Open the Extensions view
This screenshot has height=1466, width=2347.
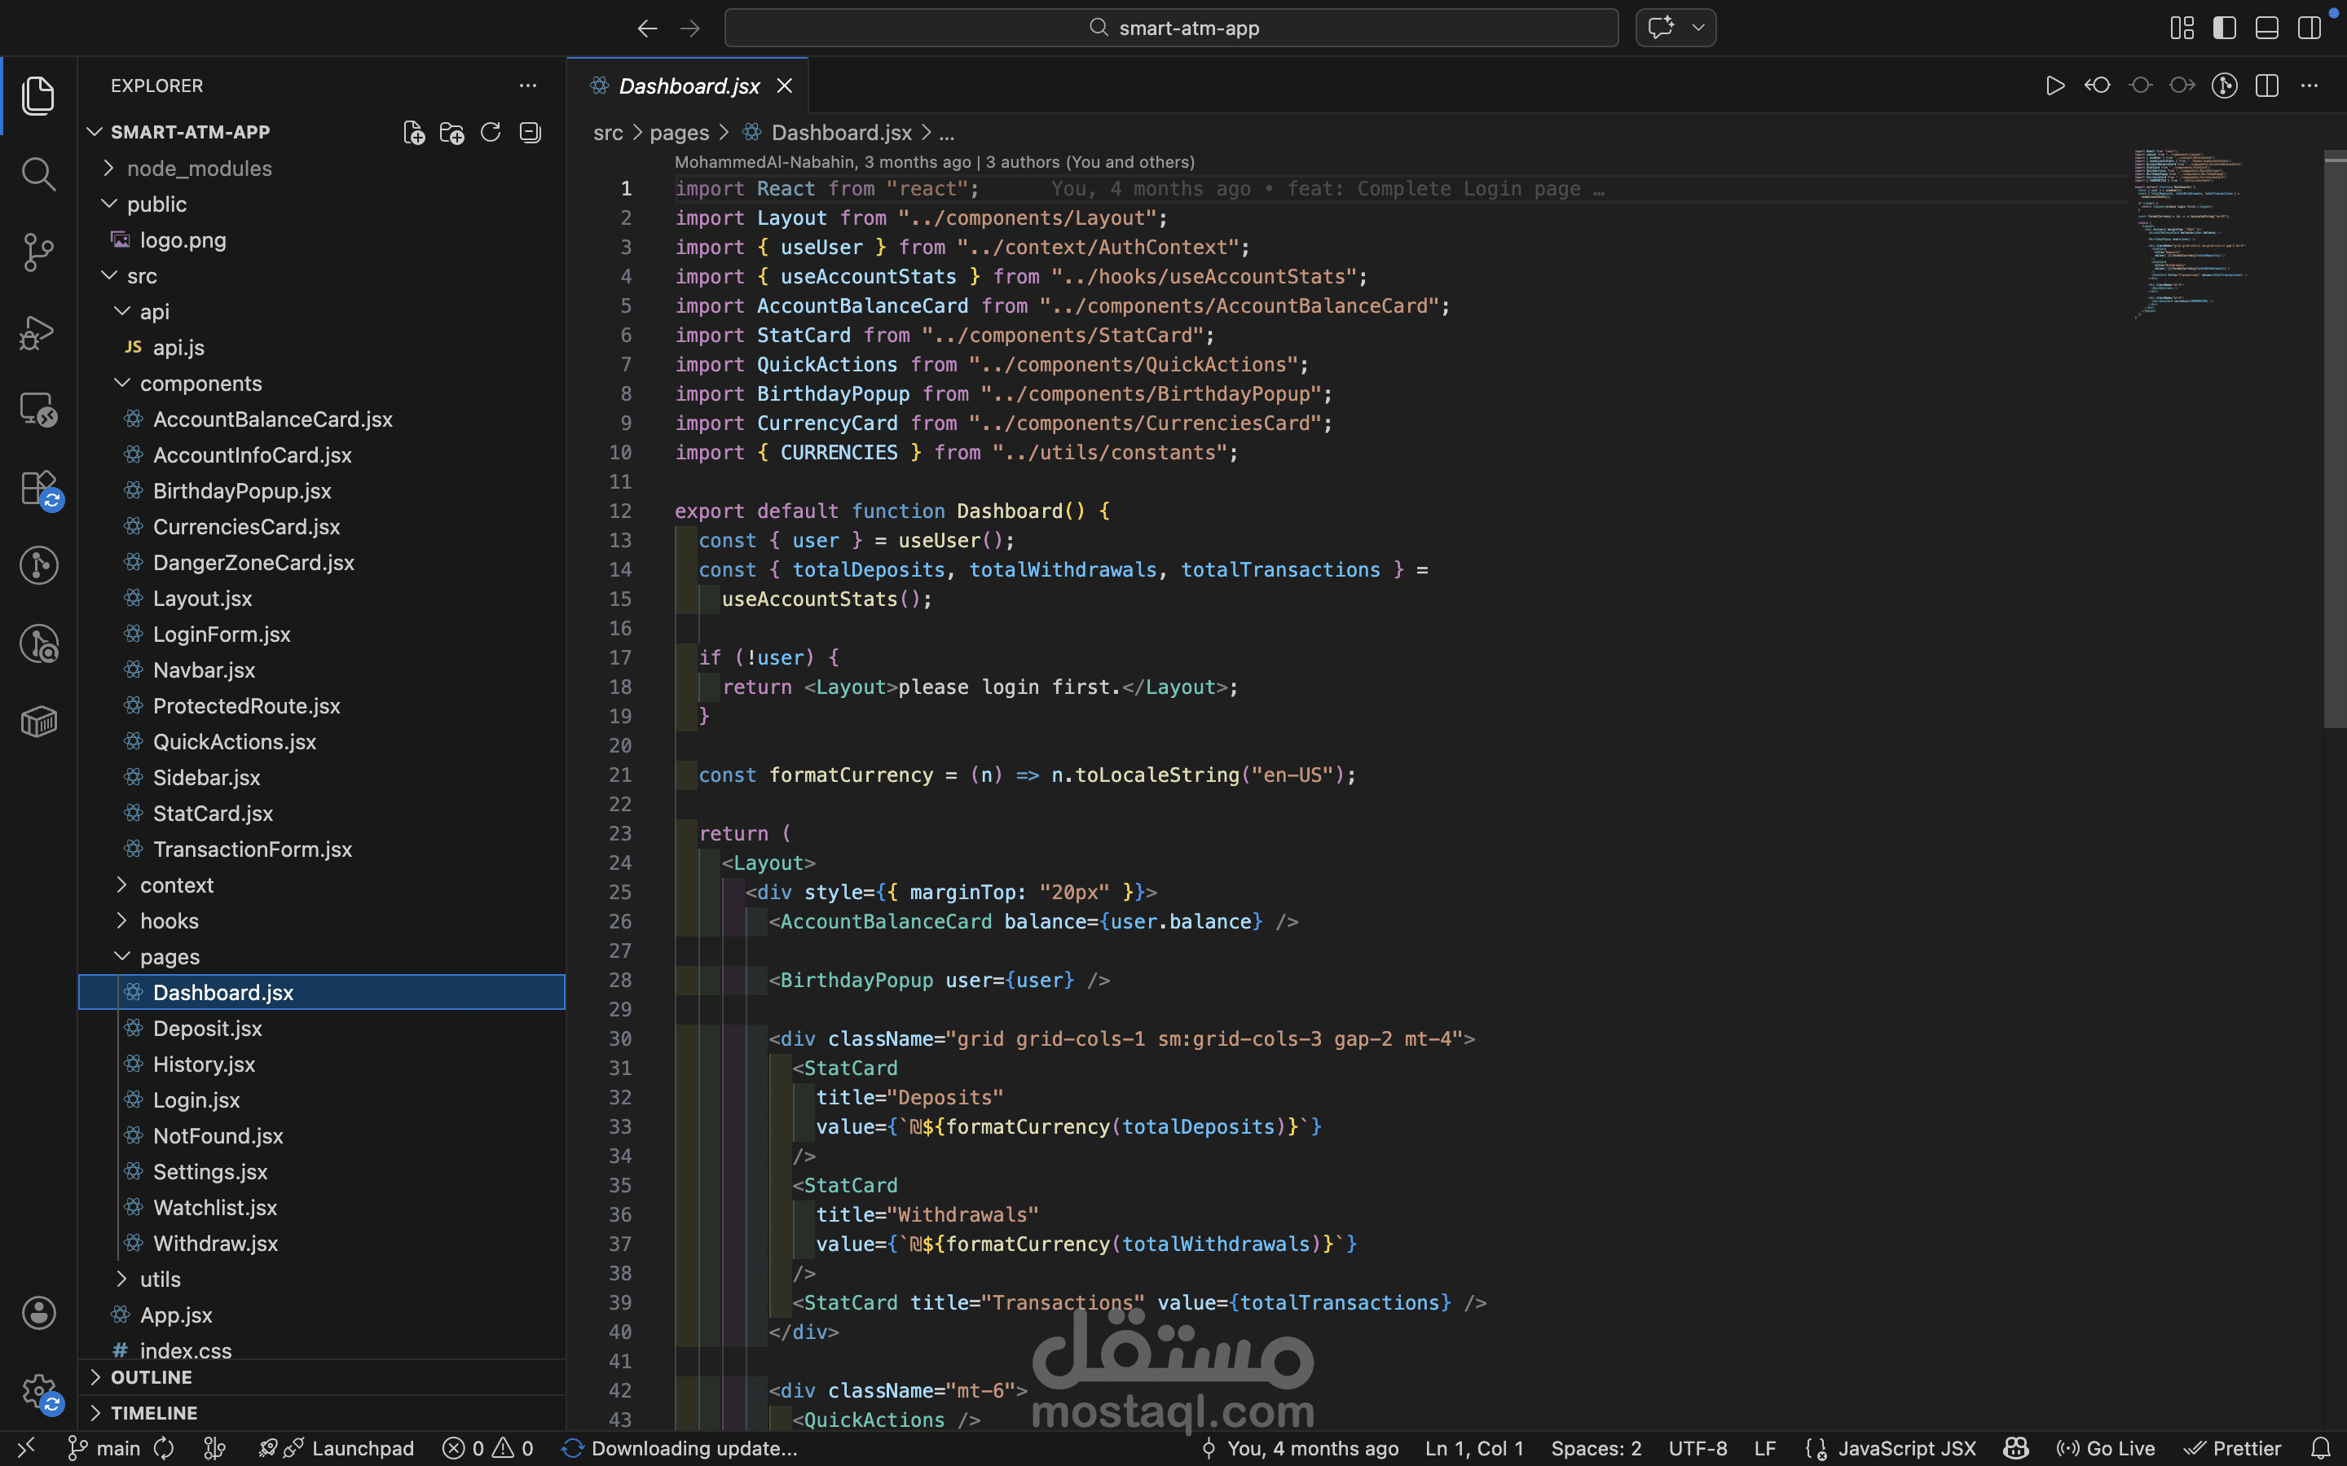tap(37, 488)
